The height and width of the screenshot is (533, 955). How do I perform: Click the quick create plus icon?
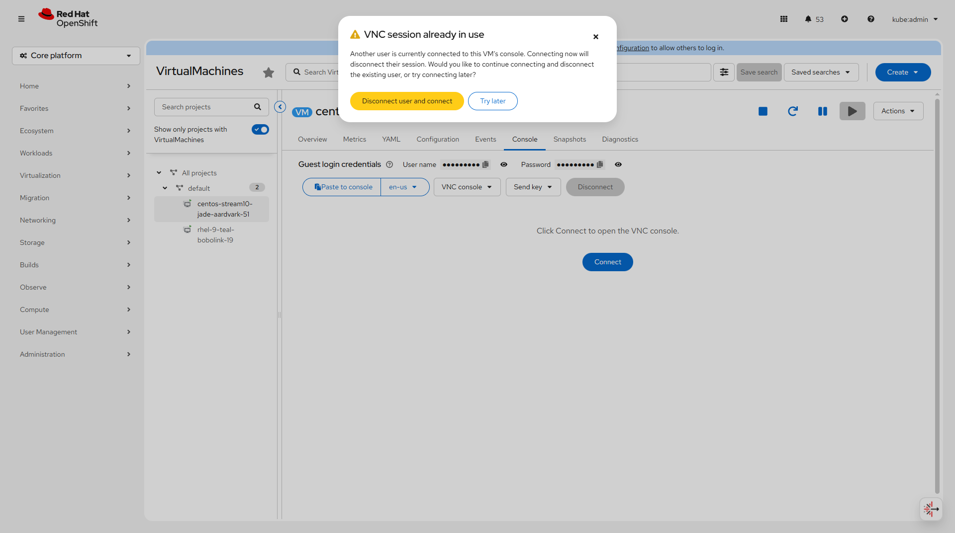pos(845,19)
